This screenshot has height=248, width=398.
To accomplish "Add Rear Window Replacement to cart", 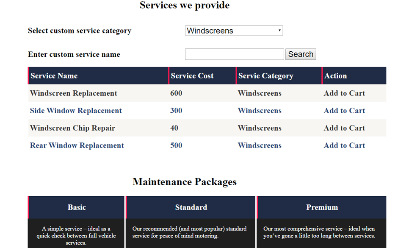I will pyautogui.click(x=344, y=145).
